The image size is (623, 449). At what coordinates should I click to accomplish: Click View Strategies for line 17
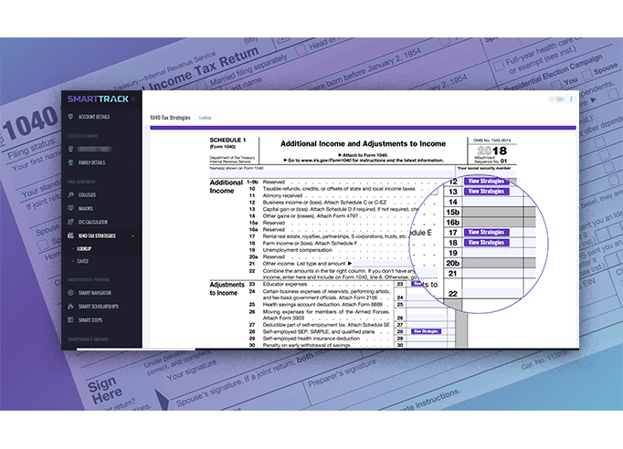485,233
